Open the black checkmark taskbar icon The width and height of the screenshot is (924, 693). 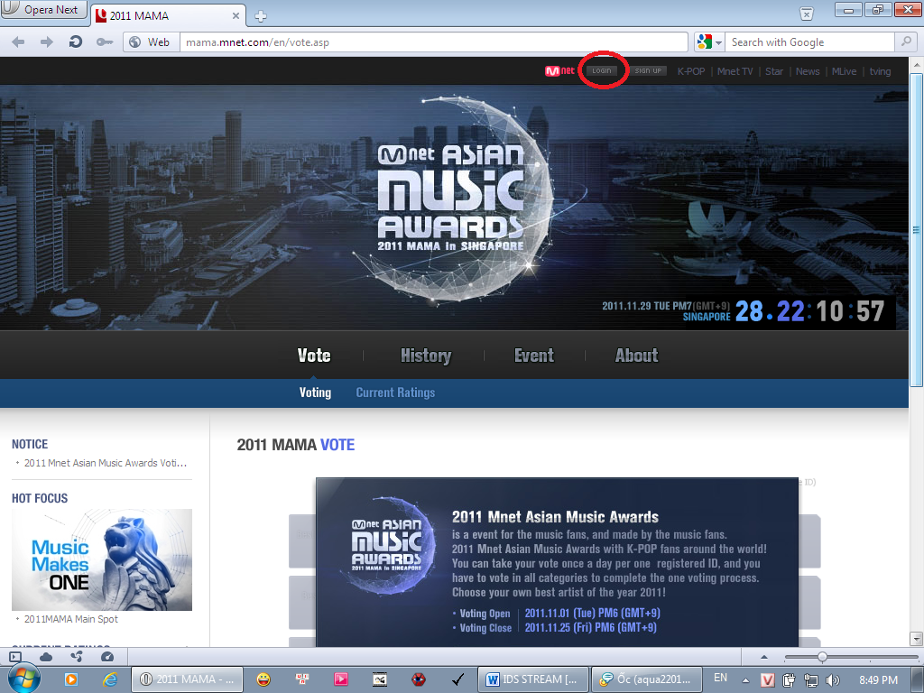tap(457, 679)
